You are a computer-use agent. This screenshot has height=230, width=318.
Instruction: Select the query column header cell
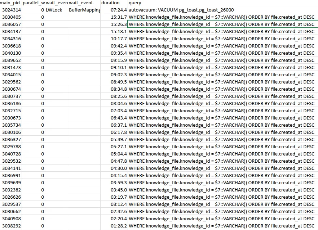pyautogui.click(x=223, y=3)
